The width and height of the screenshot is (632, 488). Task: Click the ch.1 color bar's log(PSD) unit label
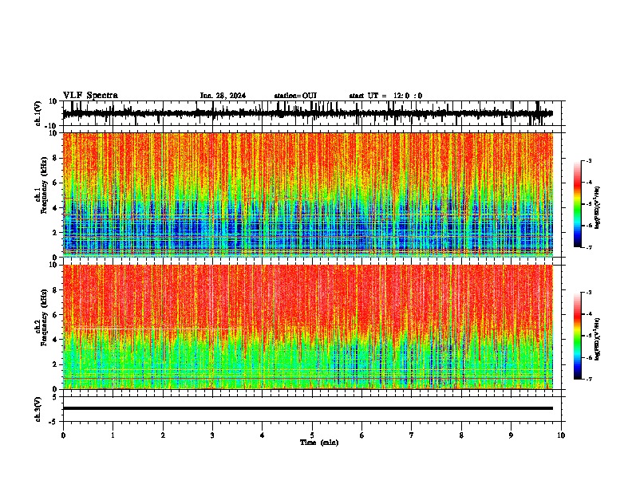click(598, 207)
